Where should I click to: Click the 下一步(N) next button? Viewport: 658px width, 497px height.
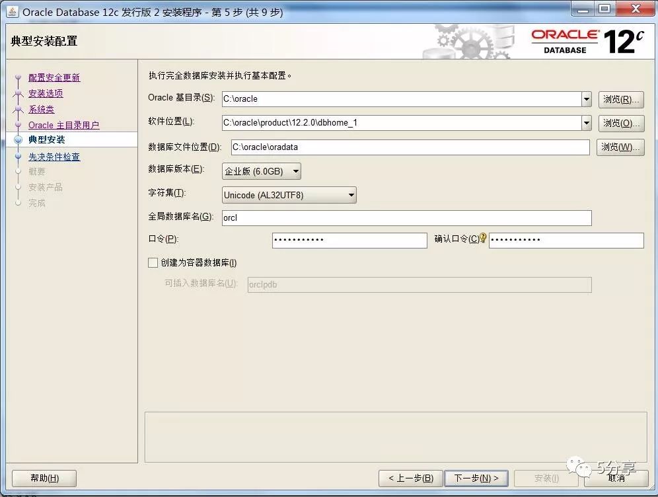(476, 478)
